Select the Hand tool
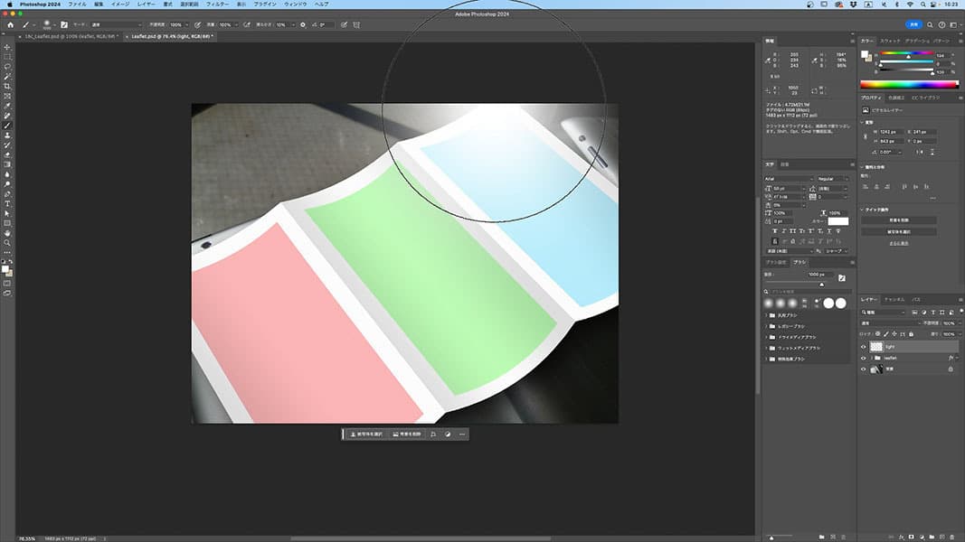This screenshot has width=965, height=542. [x=8, y=233]
